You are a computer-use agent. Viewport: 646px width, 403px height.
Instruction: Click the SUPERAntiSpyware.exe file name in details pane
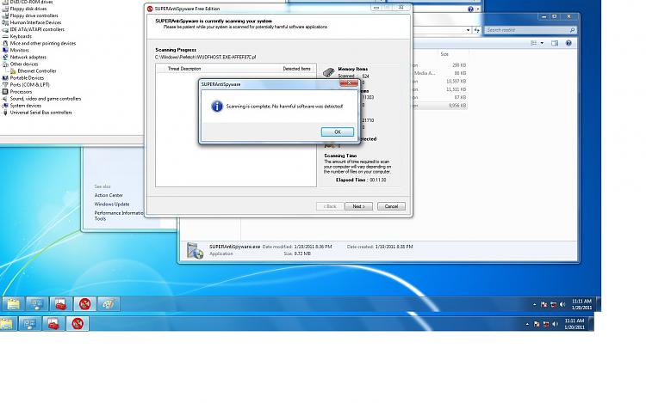click(234, 247)
